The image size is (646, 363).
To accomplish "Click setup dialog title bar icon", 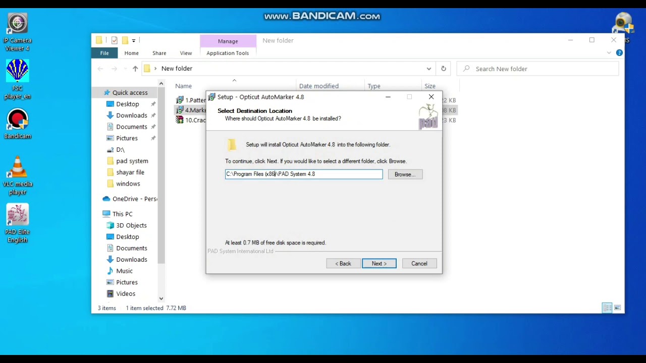I will coord(212,97).
